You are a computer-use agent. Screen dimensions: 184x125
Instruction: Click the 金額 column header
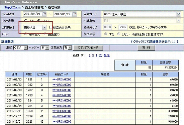click(166, 74)
